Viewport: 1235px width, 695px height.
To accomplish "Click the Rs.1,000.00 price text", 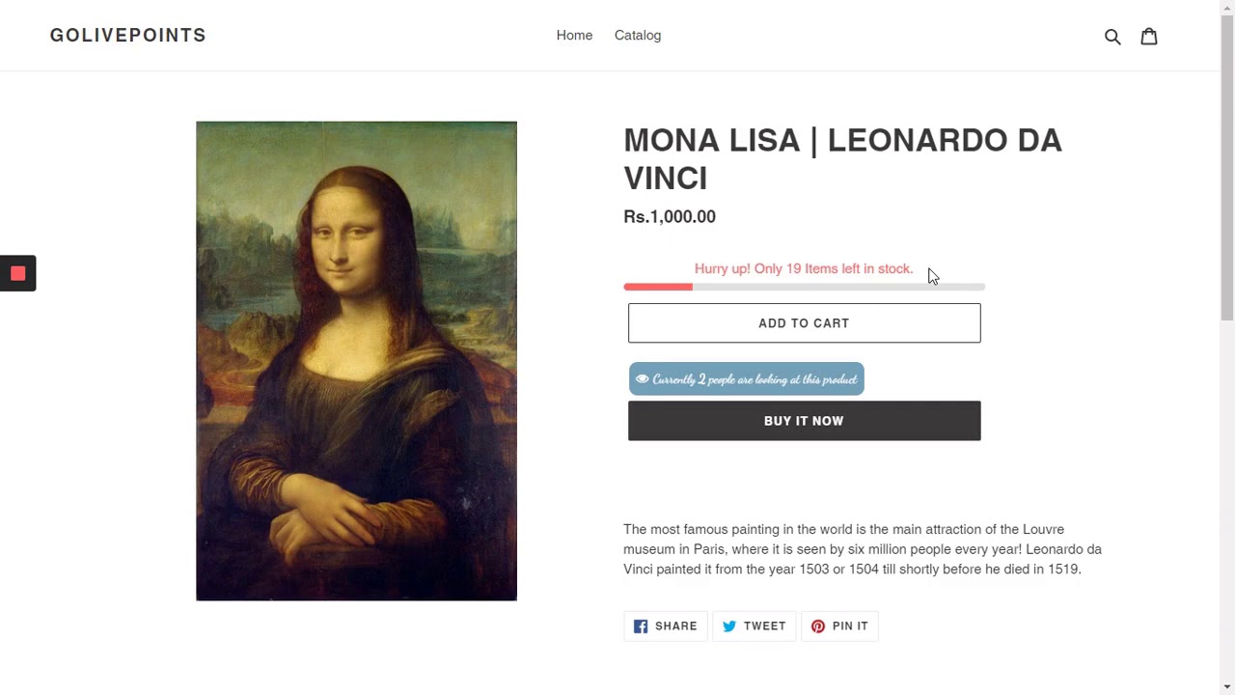I will tap(670, 217).
